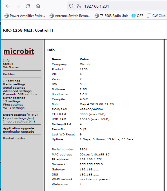Open the QRZ bookmark

pos(137,16)
